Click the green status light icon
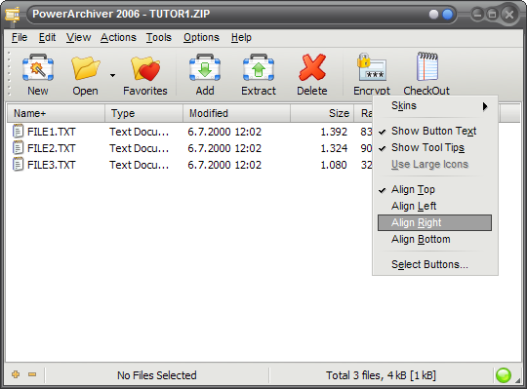 (x=504, y=375)
